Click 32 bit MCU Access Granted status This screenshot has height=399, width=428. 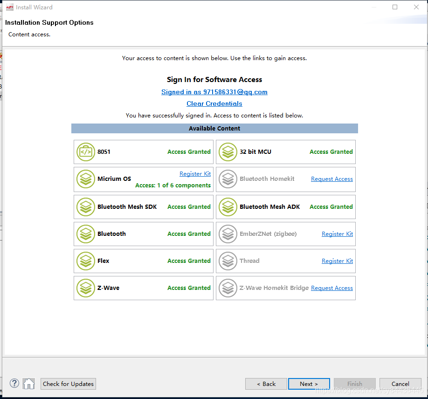pyautogui.click(x=331, y=152)
